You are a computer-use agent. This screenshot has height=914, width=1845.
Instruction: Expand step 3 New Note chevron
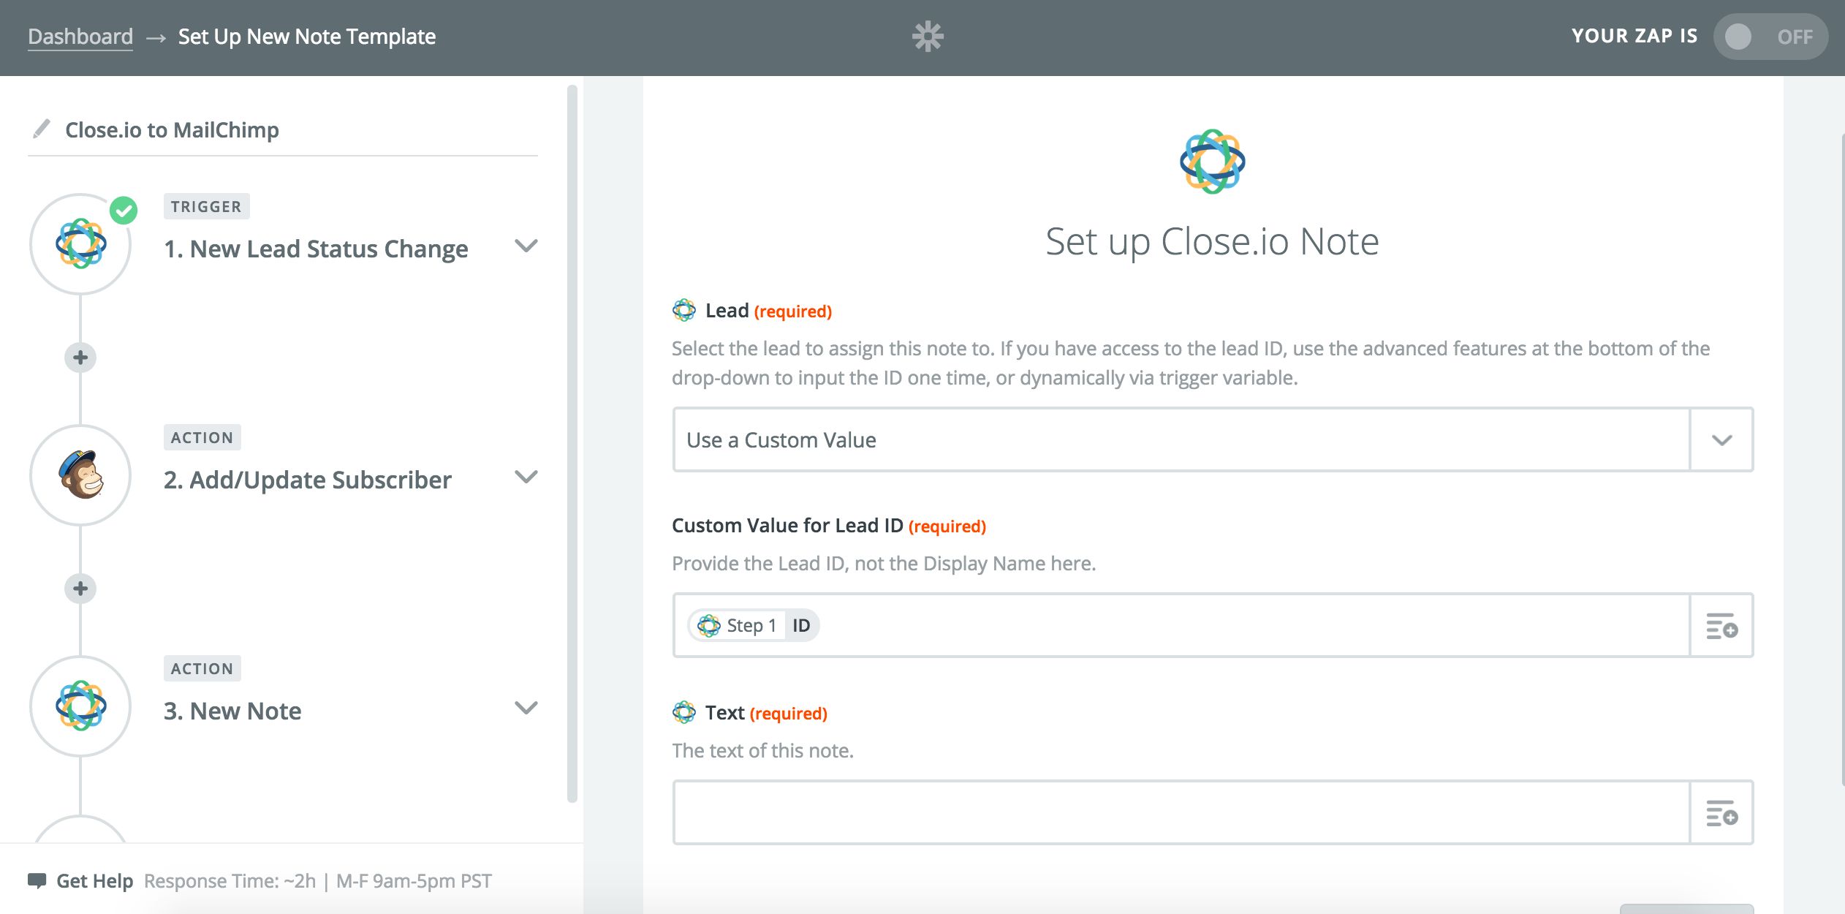(x=526, y=708)
